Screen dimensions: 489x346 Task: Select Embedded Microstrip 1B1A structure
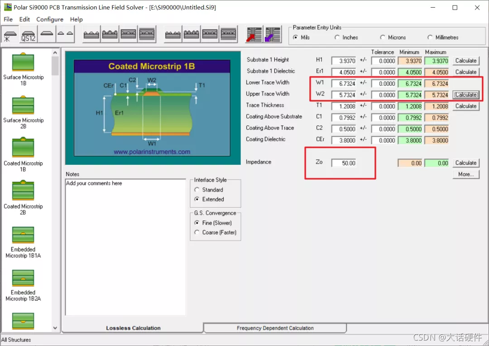pos(23,242)
